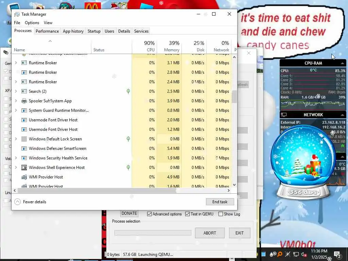Viewport: 348px width, 261px height.
Task: Click the vertical scrollbar thumb in process list
Action: click(234, 97)
